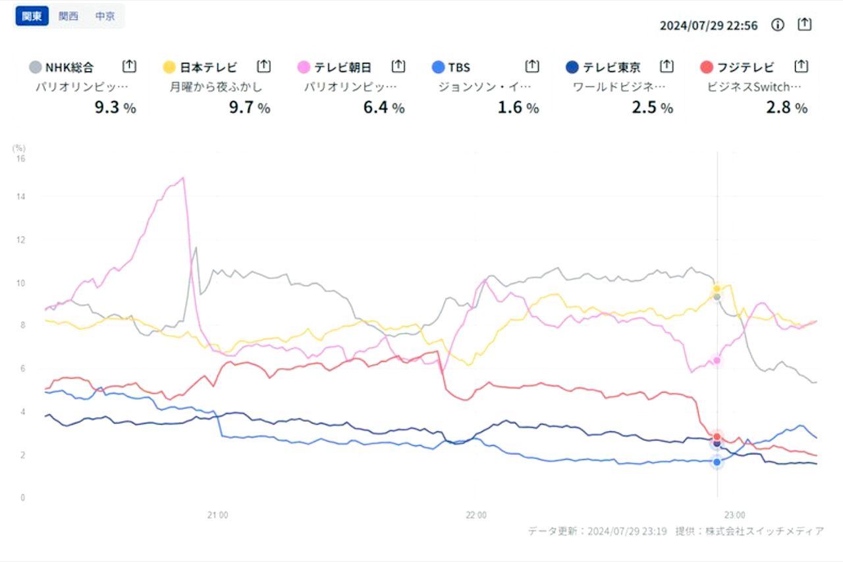Toggle the blue TBS legend dot
The width and height of the screenshot is (843, 562).
(x=439, y=66)
